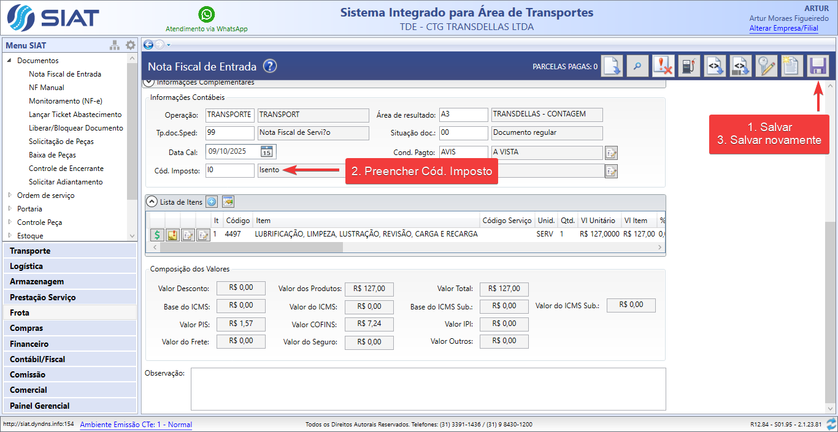The height and width of the screenshot is (432, 838).
Task: Click the Atendimento via WhatsApp icon
Action: tap(207, 15)
